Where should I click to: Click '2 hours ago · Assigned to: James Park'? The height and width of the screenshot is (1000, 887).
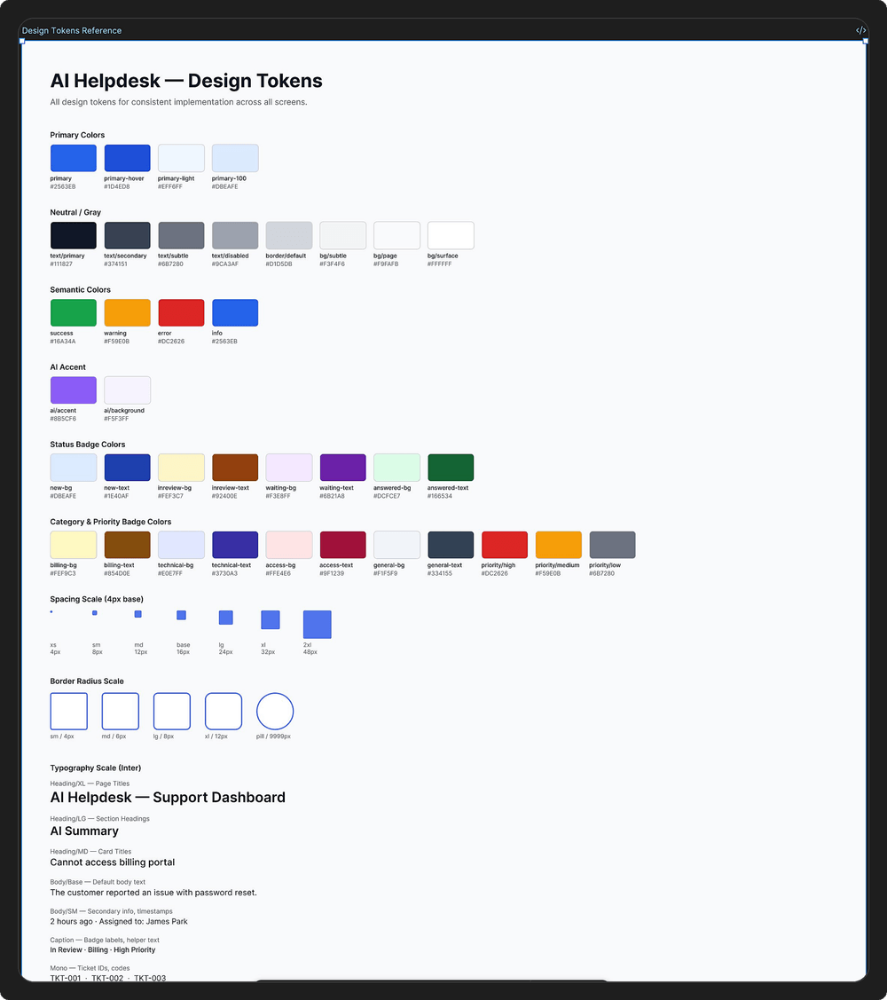pos(119,922)
